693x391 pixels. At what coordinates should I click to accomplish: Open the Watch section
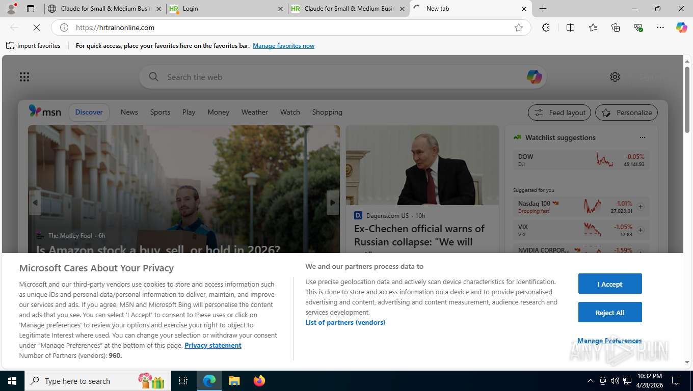(x=290, y=112)
